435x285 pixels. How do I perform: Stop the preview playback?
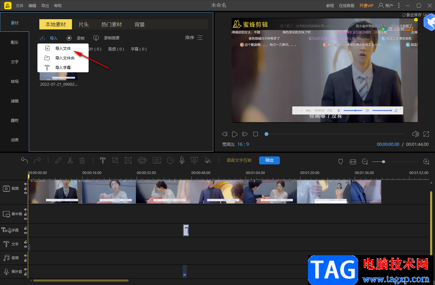256,134
